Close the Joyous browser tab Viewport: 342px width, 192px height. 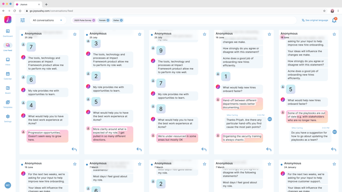coord(39,4)
